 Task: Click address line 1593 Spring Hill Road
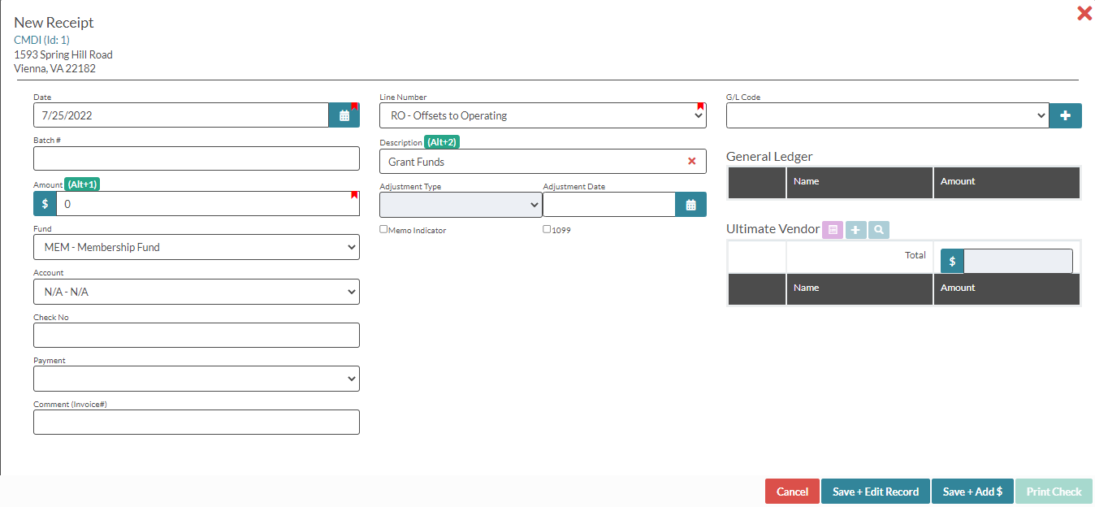(63, 54)
